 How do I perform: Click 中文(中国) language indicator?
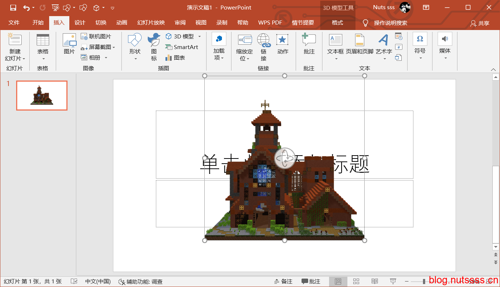pyautogui.click(x=98, y=282)
